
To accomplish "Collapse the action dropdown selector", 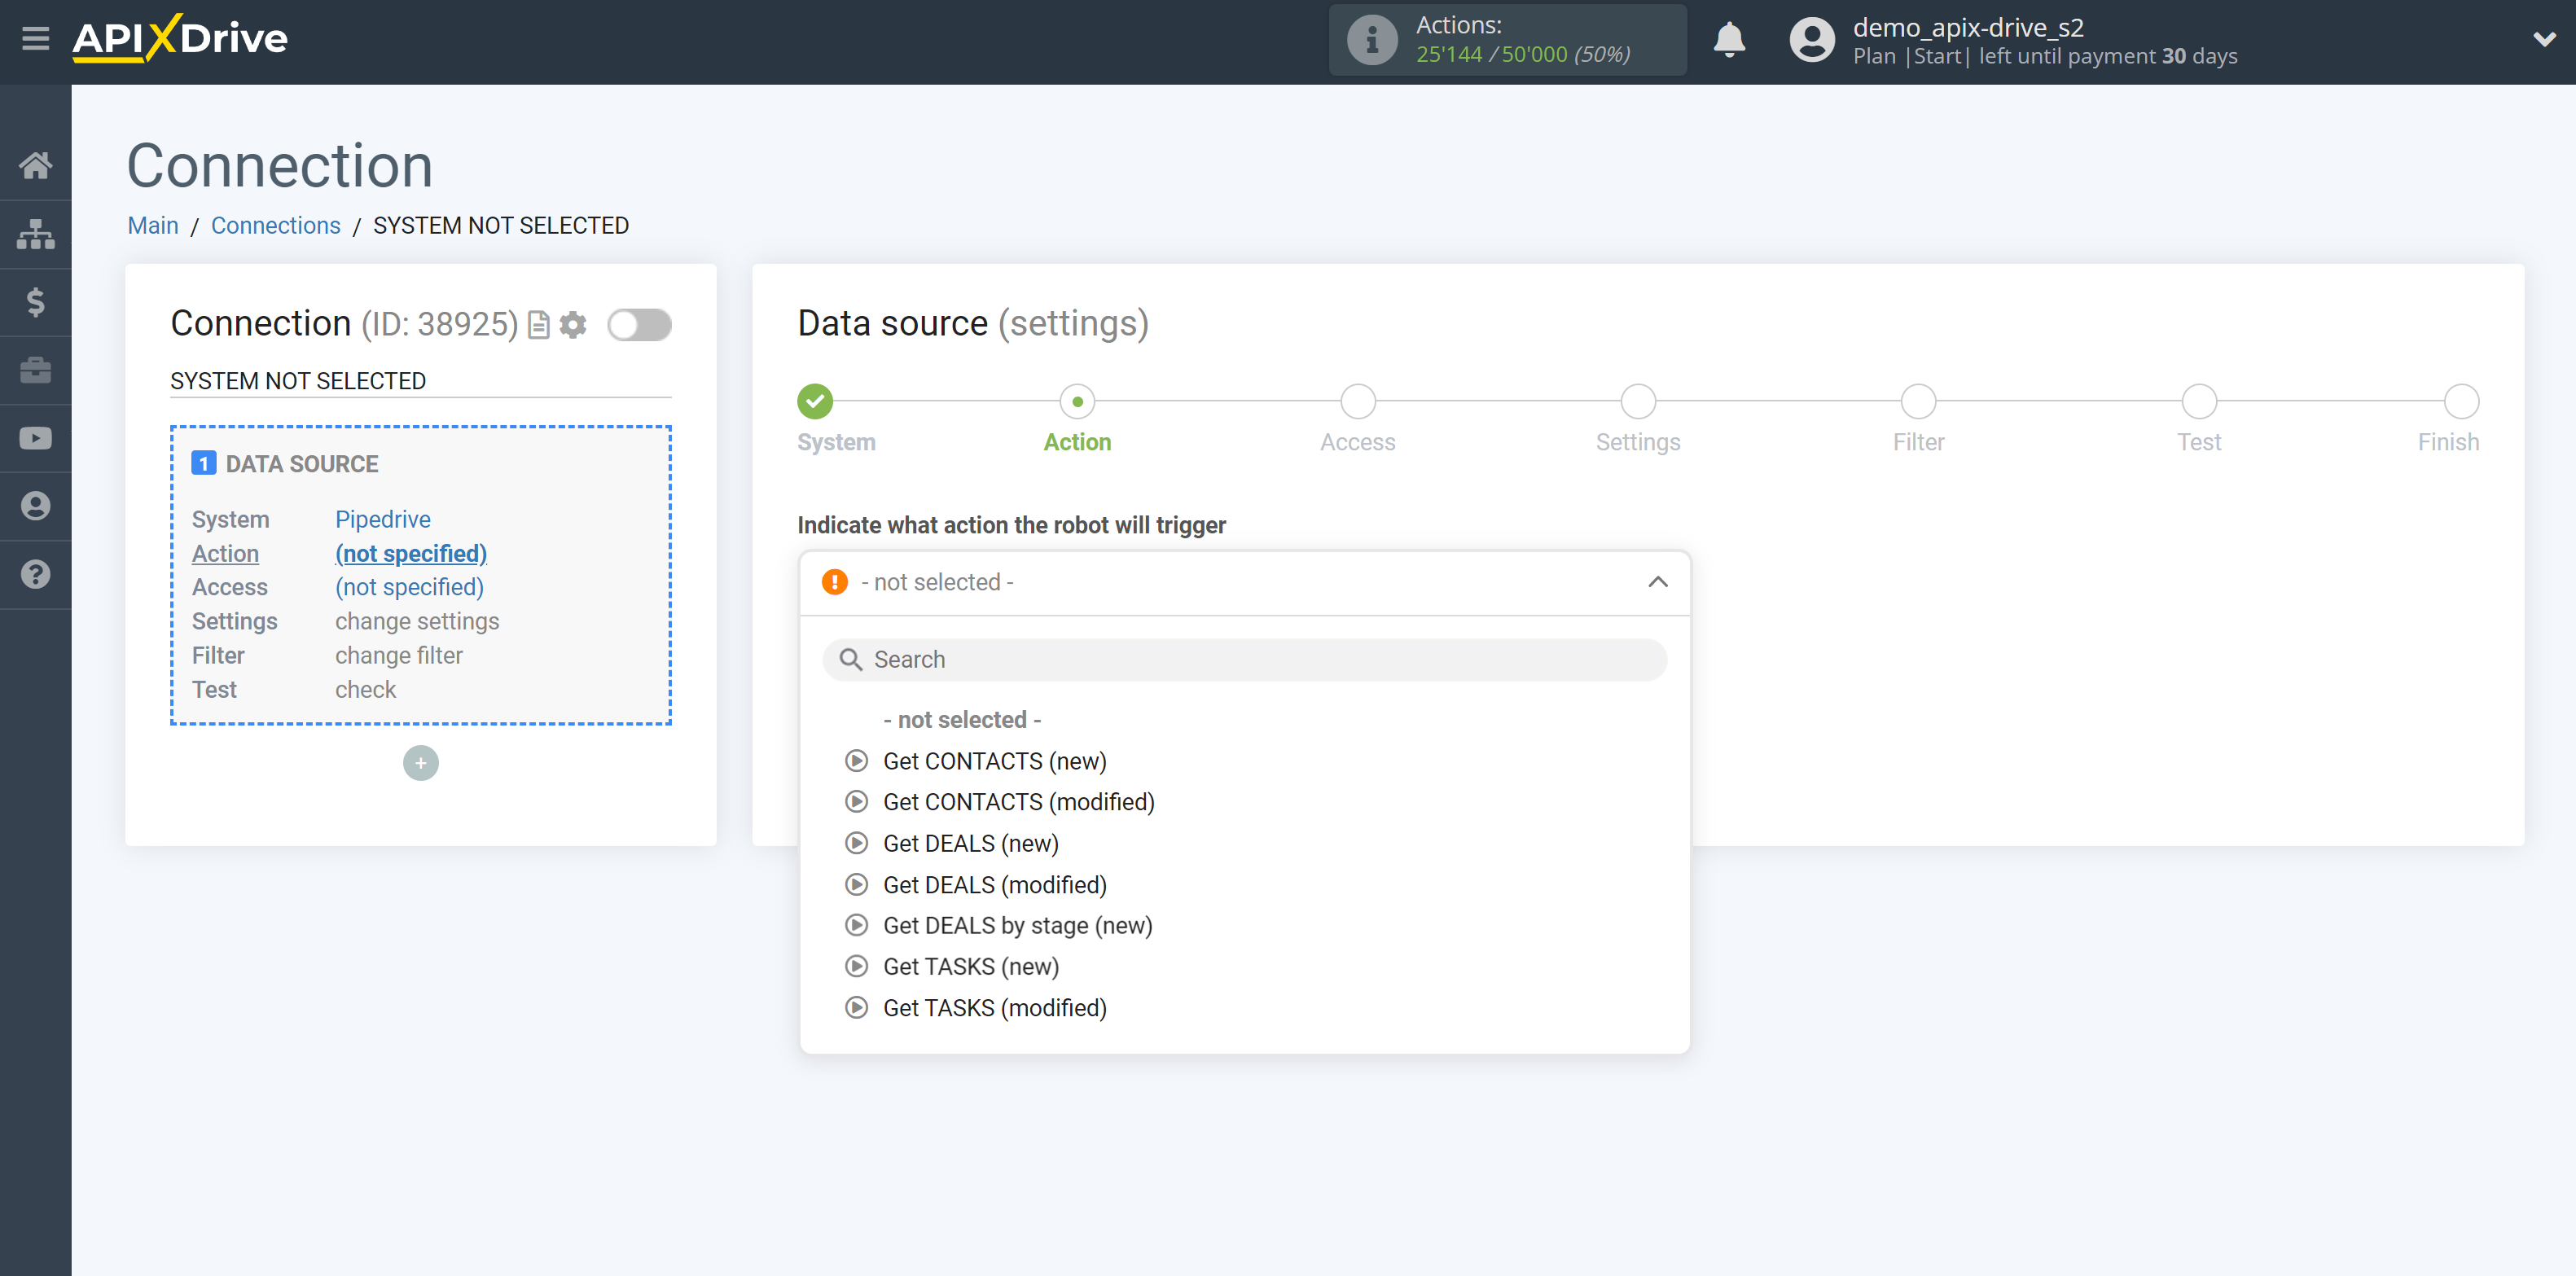I will click(x=1661, y=583).
